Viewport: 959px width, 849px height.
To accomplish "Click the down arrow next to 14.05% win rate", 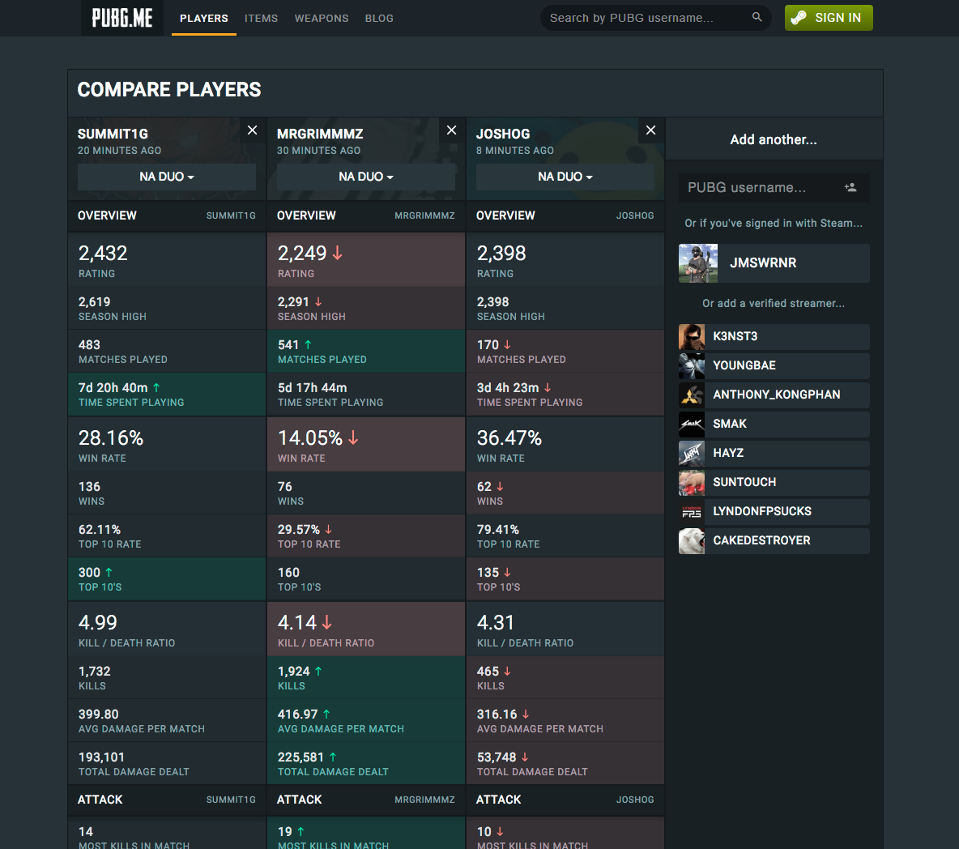I will click(353, 438).
